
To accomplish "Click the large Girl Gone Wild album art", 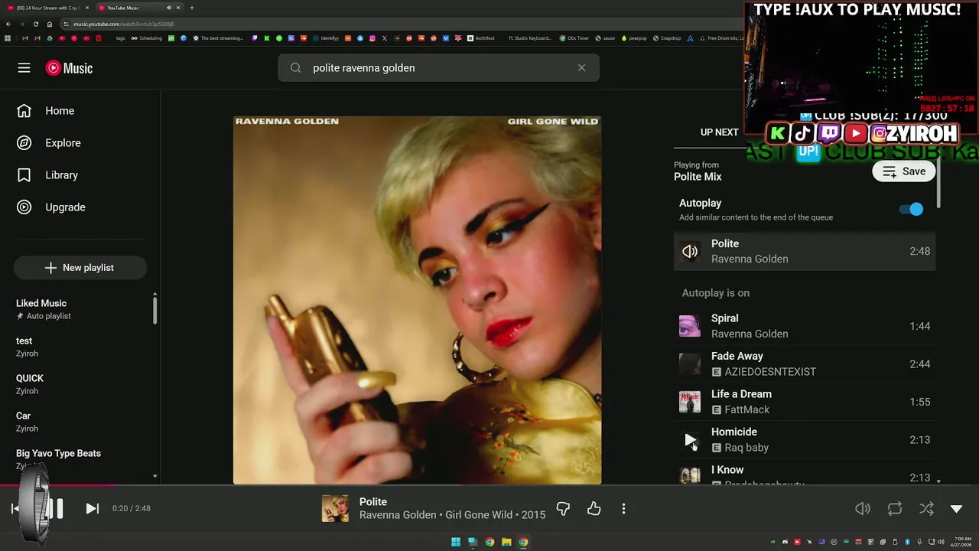I will point(417,300).
